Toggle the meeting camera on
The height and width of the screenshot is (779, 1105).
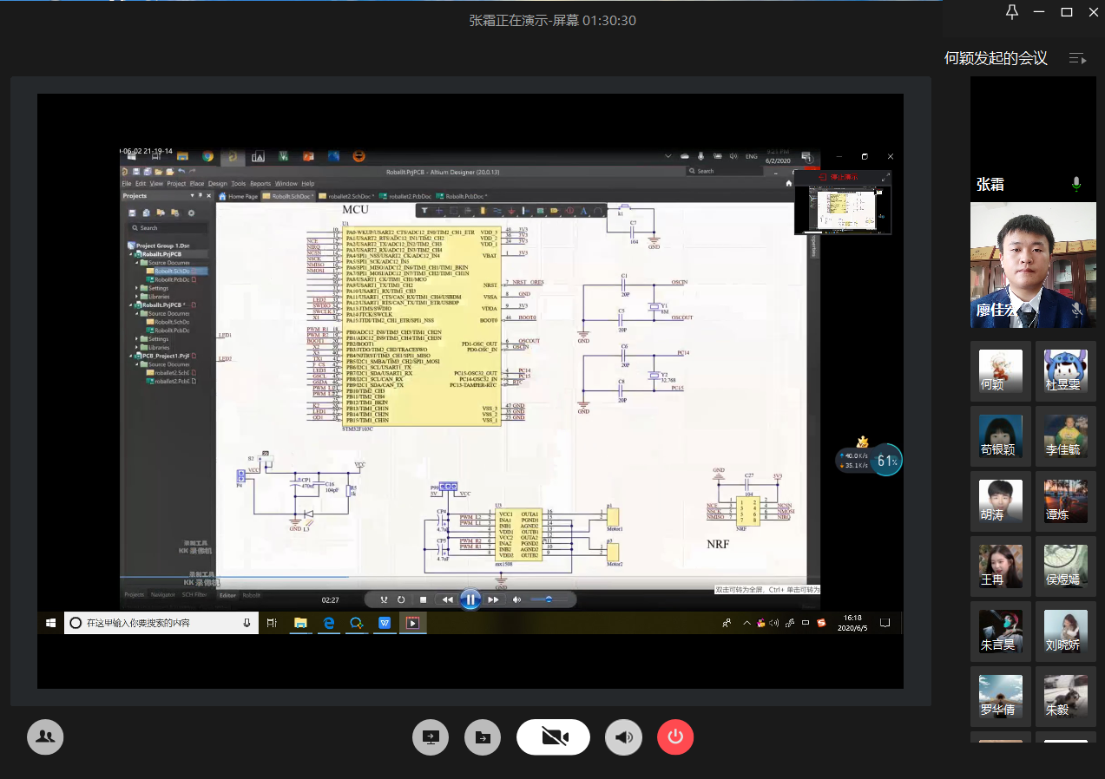click(553, 737)
